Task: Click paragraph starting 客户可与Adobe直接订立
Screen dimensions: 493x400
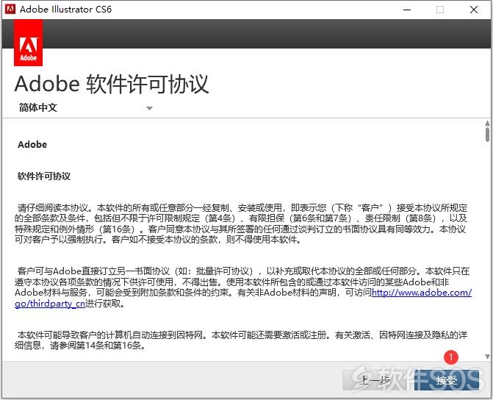Action: [243, 287]
